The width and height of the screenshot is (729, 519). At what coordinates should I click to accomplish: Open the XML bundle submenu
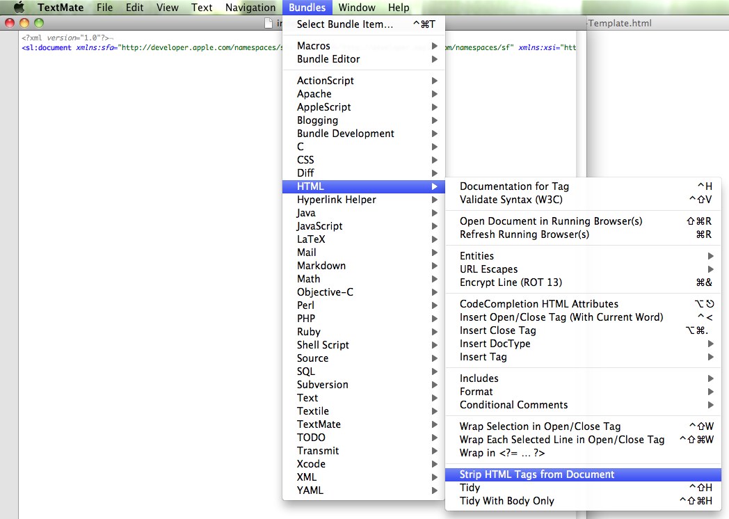coord(364,477)
